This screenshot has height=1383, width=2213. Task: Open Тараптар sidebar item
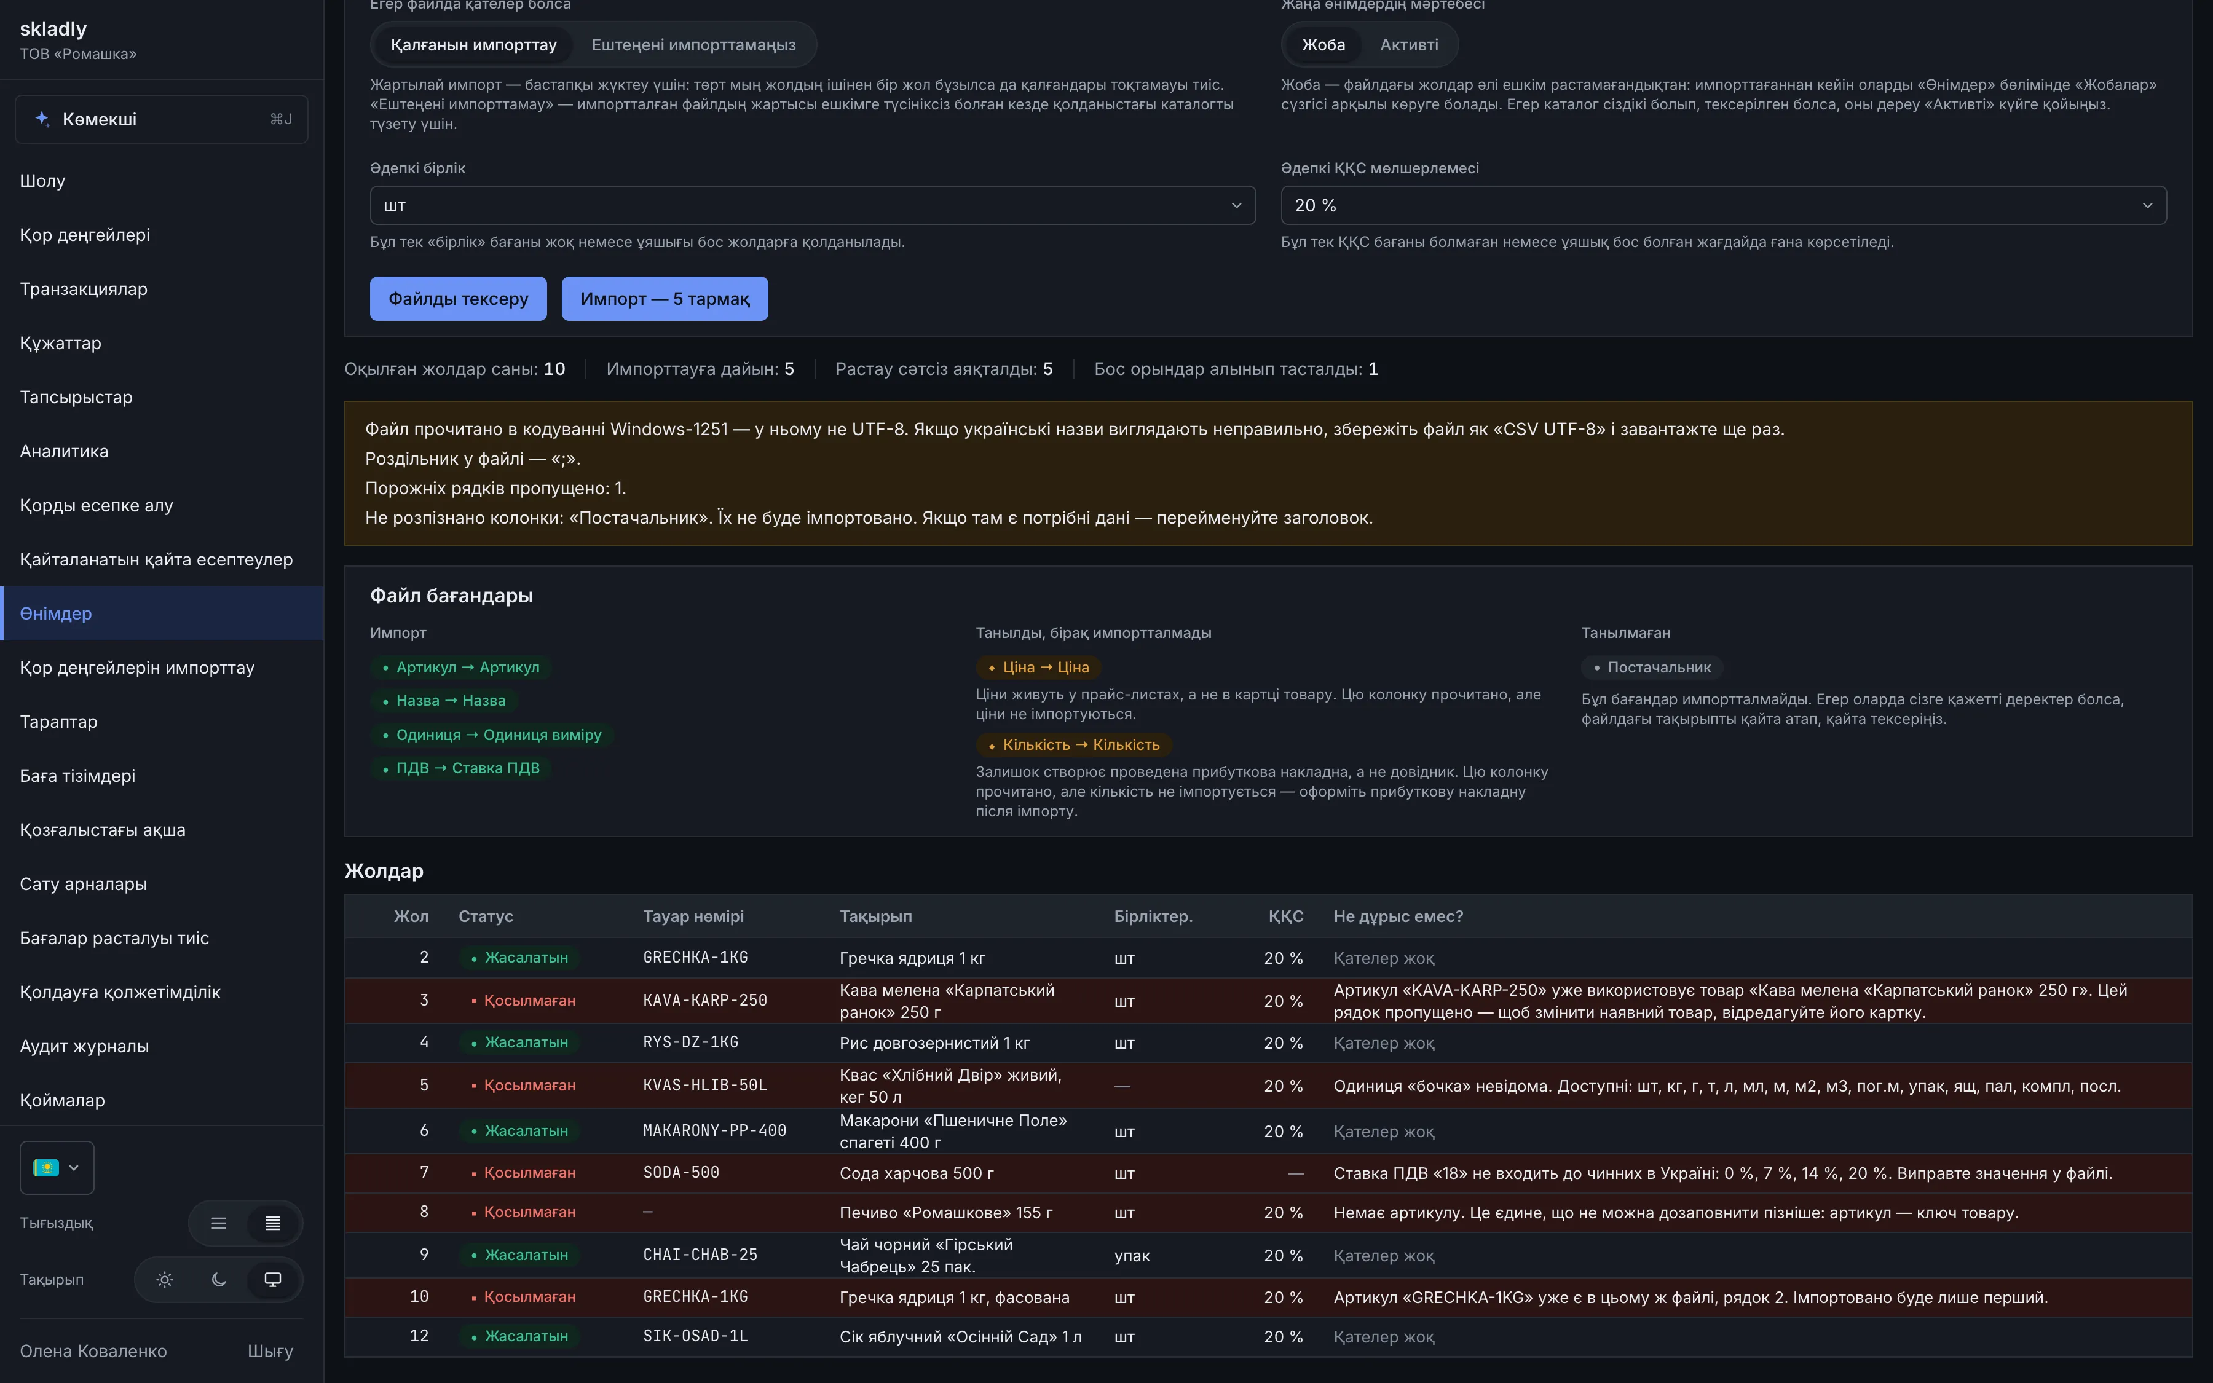[x=162, y=722]
